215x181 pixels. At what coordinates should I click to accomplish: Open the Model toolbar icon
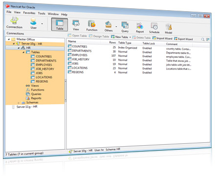[169, 29]
